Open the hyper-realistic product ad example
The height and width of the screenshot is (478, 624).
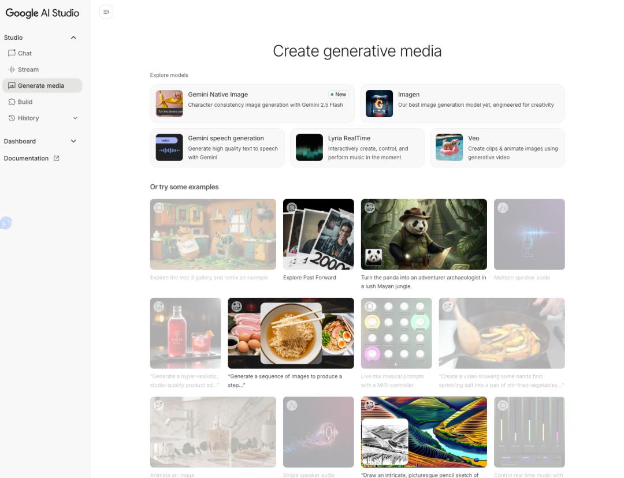185,333
